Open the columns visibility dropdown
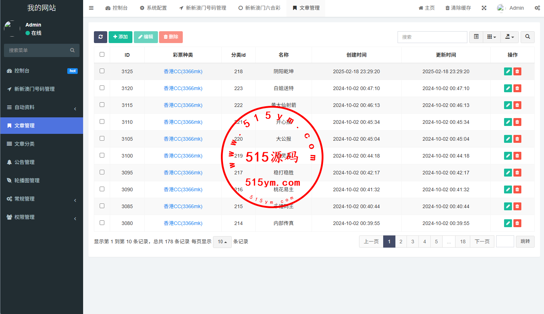The height and width of the screenshot is (314, 544). pos(491,37)
